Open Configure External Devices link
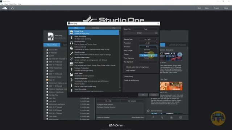 [x=106, y=107]
